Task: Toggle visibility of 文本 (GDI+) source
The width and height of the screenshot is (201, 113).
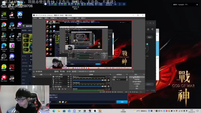Action: click(x=68, y=83)
